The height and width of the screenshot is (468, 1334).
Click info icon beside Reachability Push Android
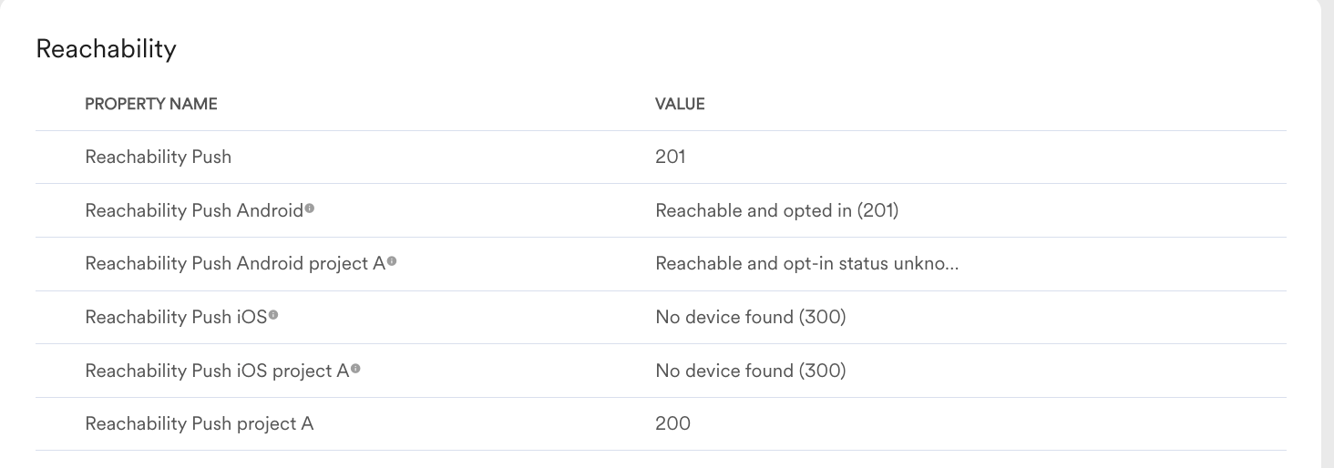pos(310,209)
